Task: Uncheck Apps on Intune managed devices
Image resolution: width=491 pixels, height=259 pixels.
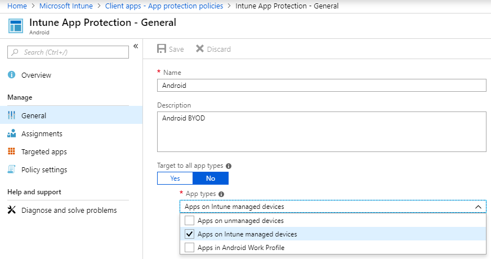Action: click(x=190, y=234)
